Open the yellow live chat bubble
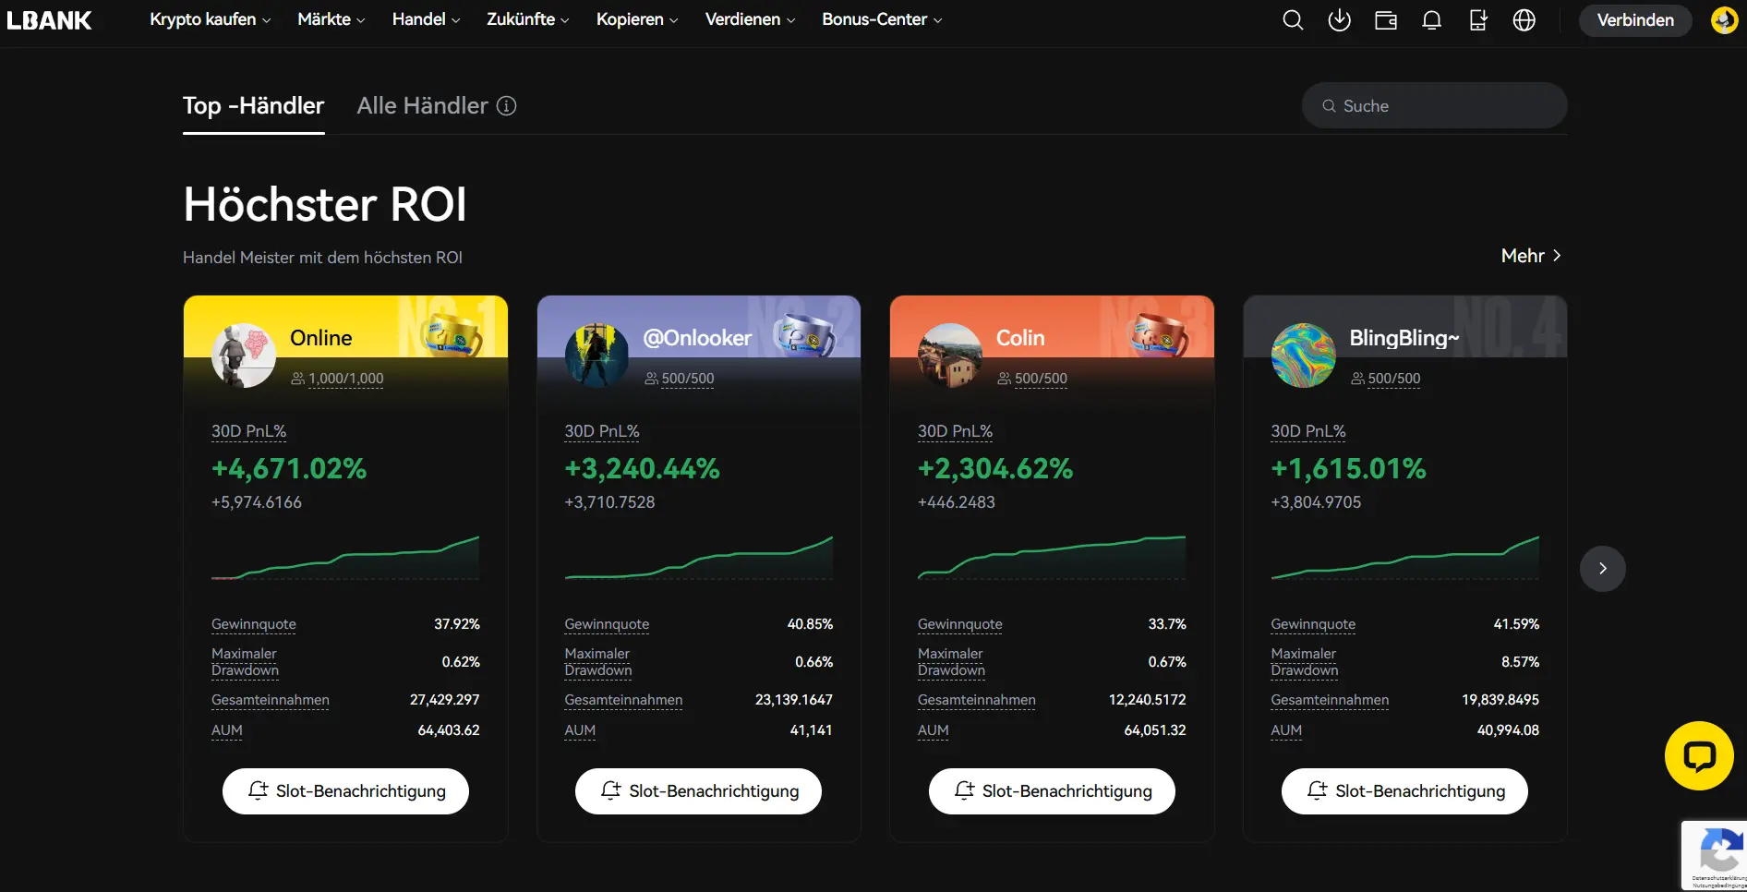Image resolution: width=1747 pixels, height=892 pixels. pyautogui.click(x=1699, y=755)
